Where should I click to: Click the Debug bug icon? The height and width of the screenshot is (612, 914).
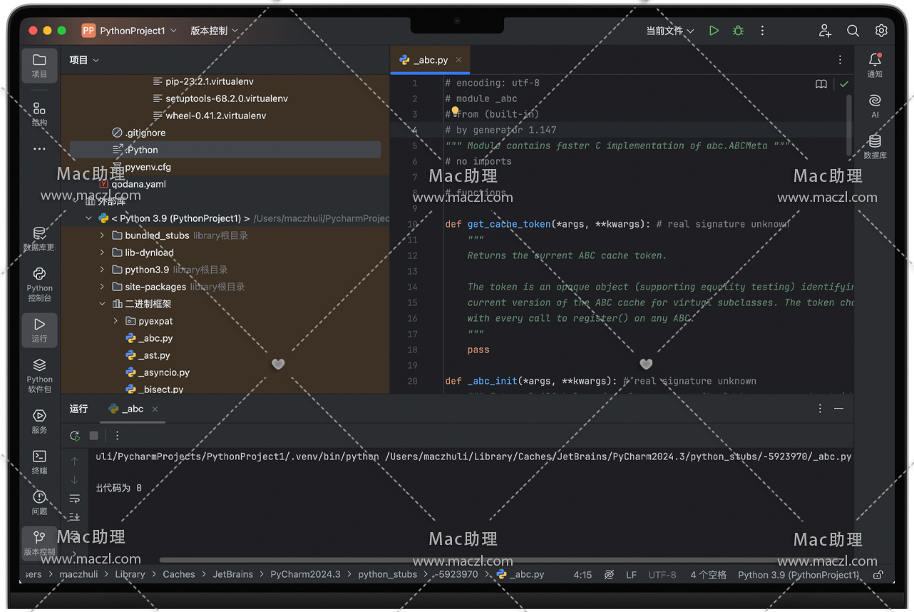pyautogui.click(x=738, y=31)
